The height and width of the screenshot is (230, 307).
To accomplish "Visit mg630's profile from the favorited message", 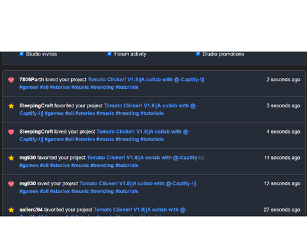I will pos(28,158).
